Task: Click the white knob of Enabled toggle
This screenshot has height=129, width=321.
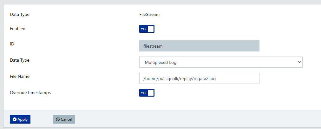Action: pos(151,29)
